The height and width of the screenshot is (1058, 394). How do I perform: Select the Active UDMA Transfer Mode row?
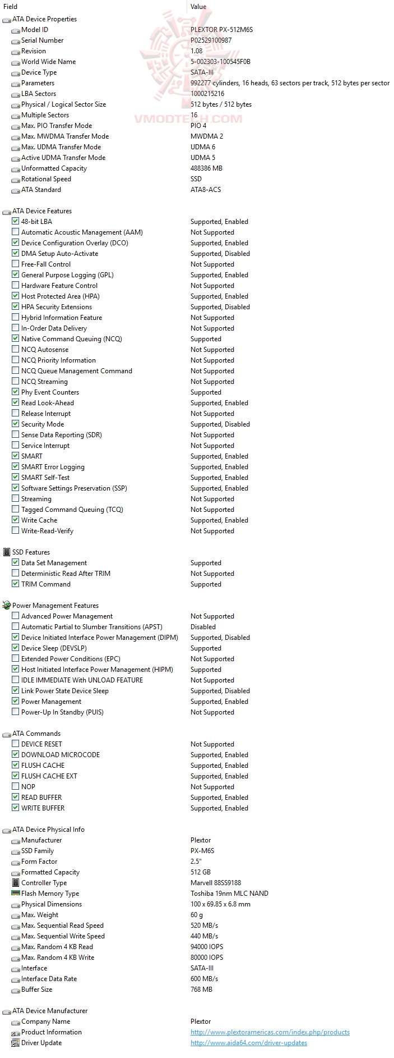pyautogui.click(x=197, y=158)
